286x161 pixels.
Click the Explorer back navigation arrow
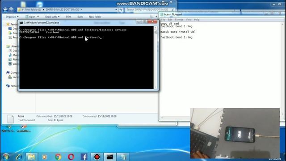click(5, 9)
